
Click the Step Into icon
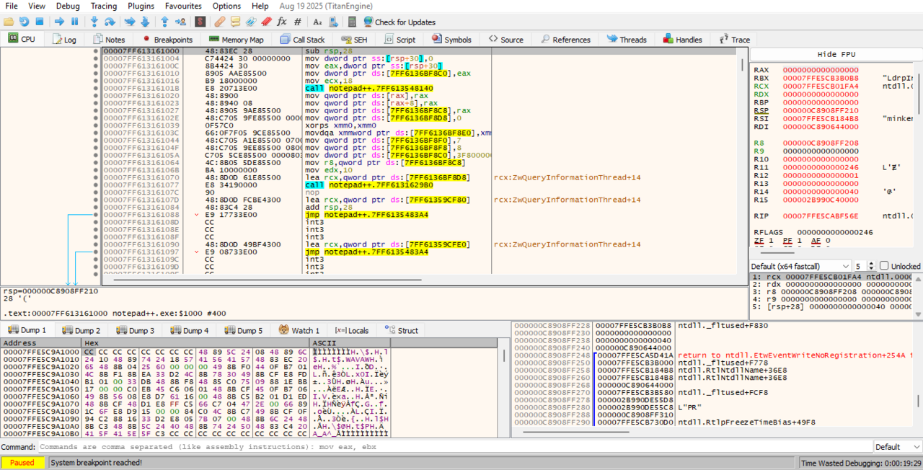tap(94, 22)
